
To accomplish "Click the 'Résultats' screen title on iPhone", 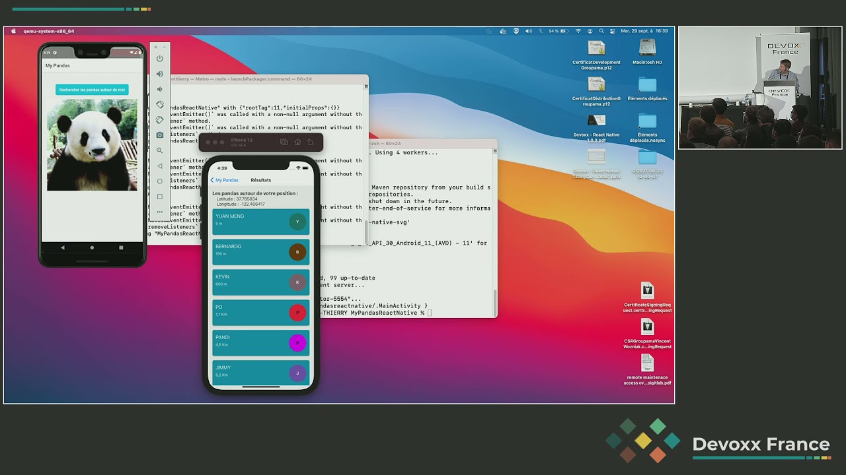I will point(261,180).
